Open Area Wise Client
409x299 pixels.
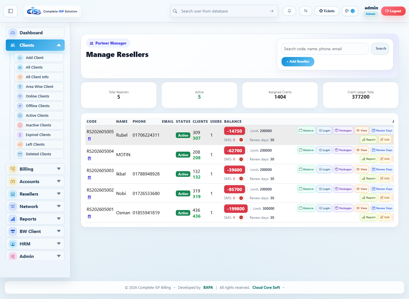point(39,87)
